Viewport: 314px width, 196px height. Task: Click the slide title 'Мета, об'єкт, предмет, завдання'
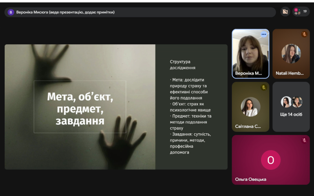[x=80, y=109]
